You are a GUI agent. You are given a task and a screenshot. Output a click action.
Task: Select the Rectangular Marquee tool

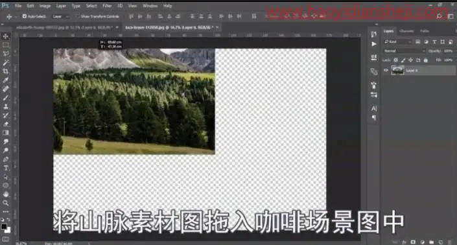coord(6,45)
